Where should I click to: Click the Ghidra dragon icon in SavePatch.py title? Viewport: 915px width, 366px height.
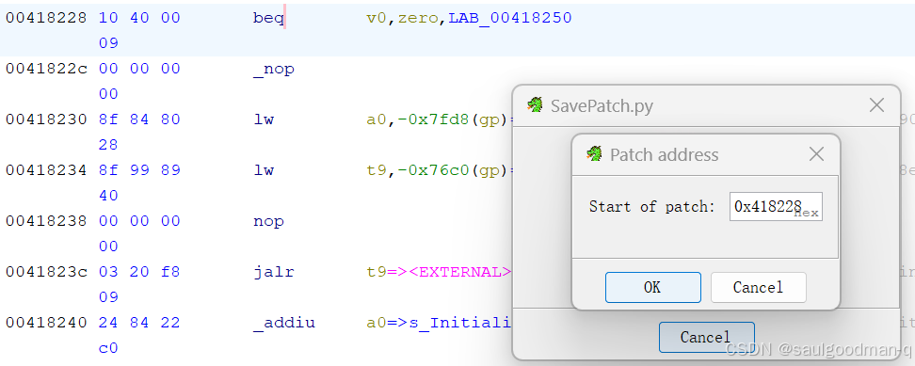tap(535, 104)
